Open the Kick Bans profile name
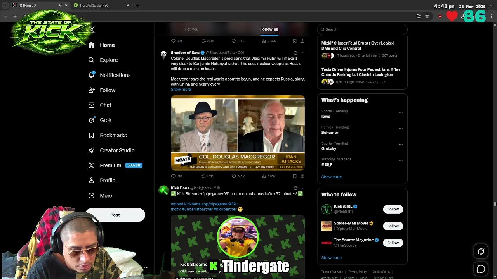Image resolution: width=497 pixels, height=279 pixels. click(x=180, y=188)
